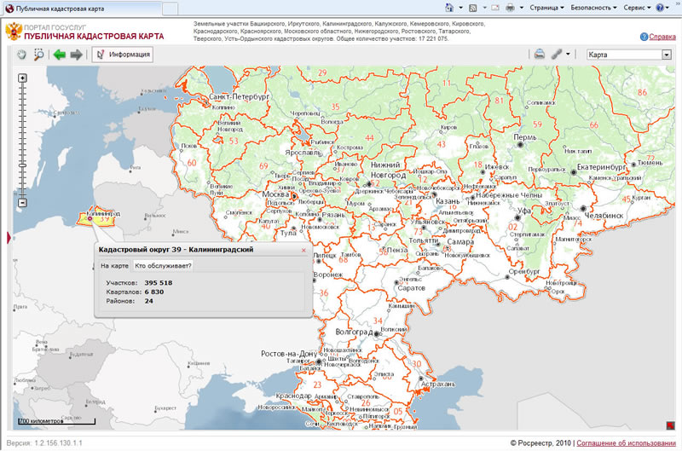The image size is (682, 451).
Task: Click the Районов value 24
Action: point(148,301)
